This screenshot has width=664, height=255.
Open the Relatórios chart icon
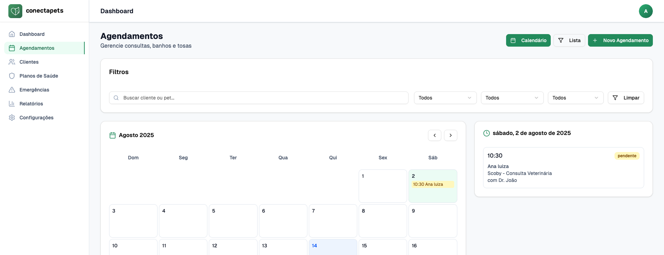pos(12,104)
